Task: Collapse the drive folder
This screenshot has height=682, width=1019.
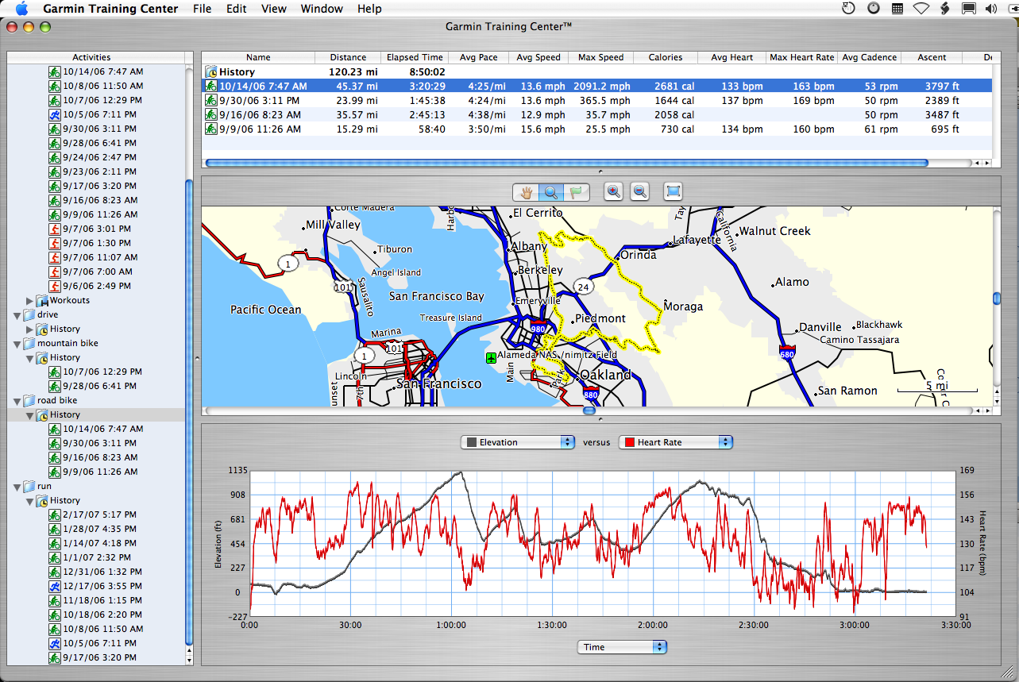Action: (x=17, y=315)
